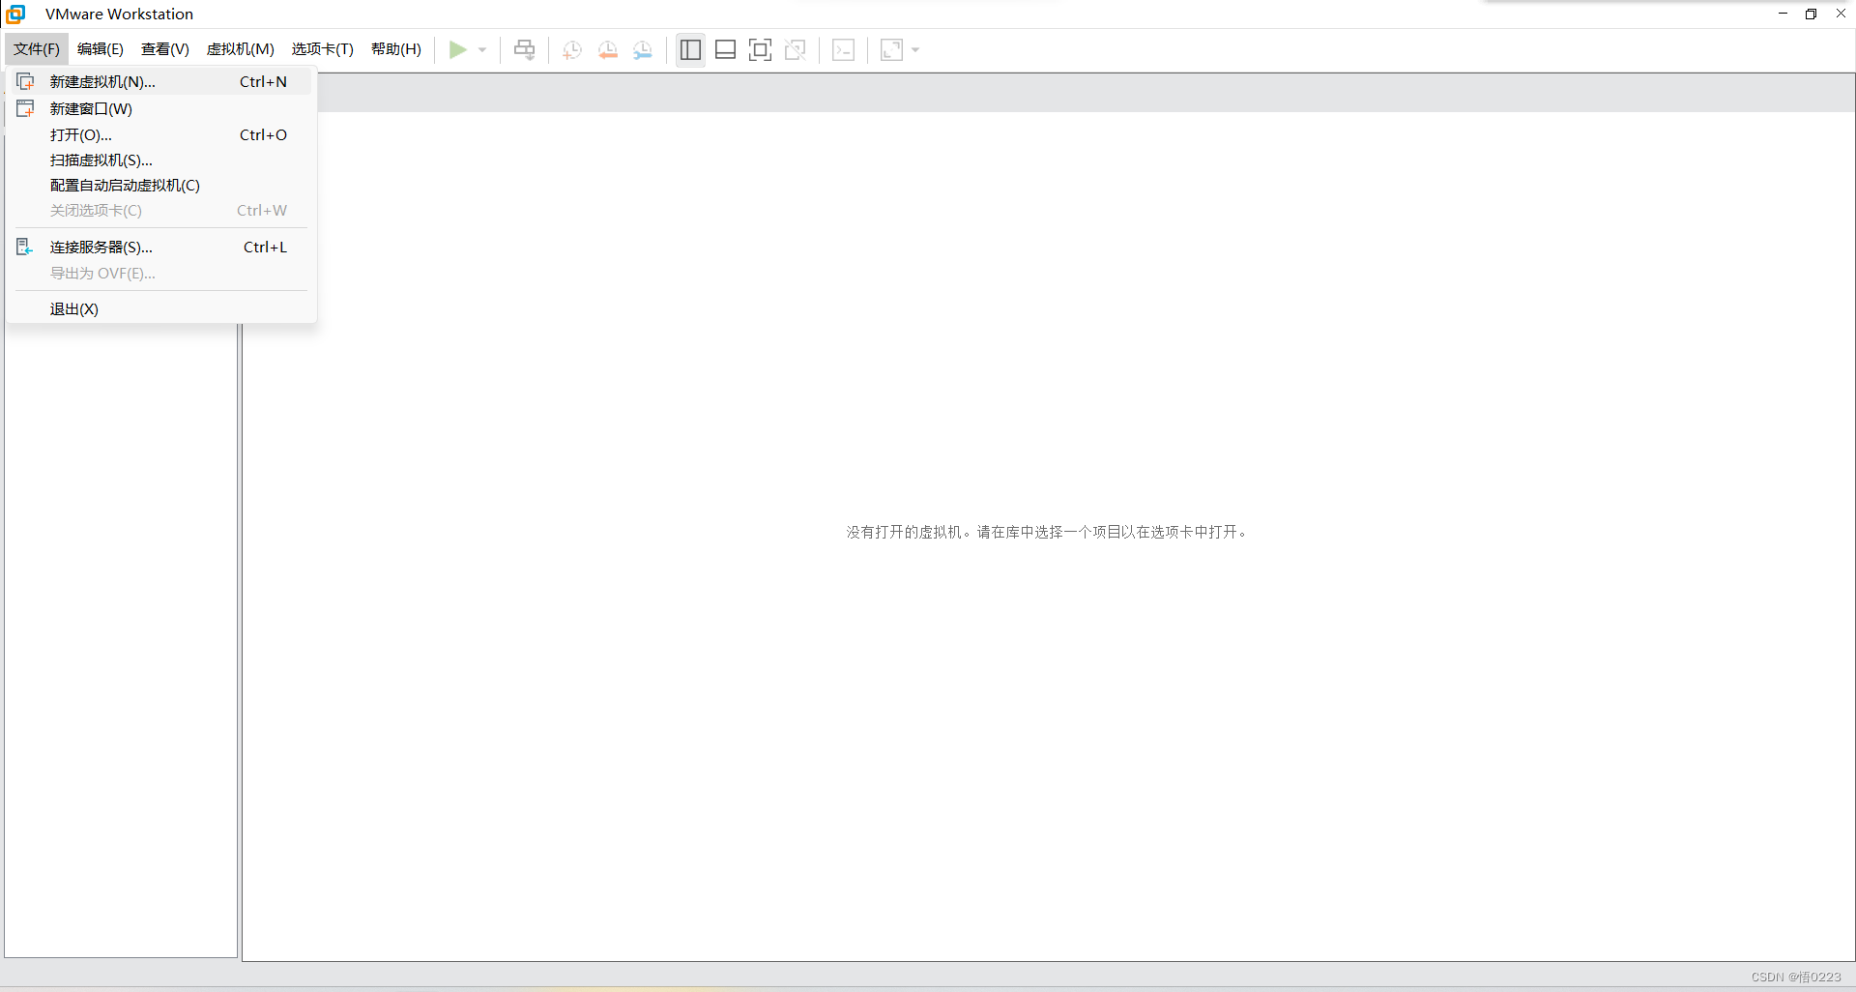This screenshot has height=992, width=1856.
Task: Toggle the library sidebar view icon
Action: [x=690, y=49]
